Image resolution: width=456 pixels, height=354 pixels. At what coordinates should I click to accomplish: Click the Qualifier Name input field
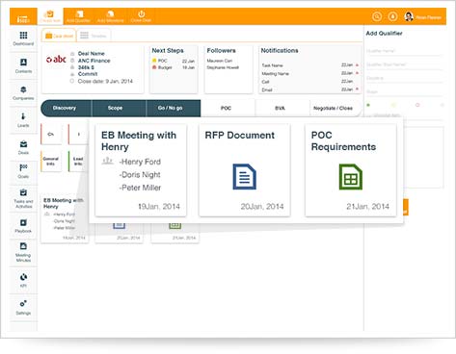pyautogui.click(x=404, y=51)
